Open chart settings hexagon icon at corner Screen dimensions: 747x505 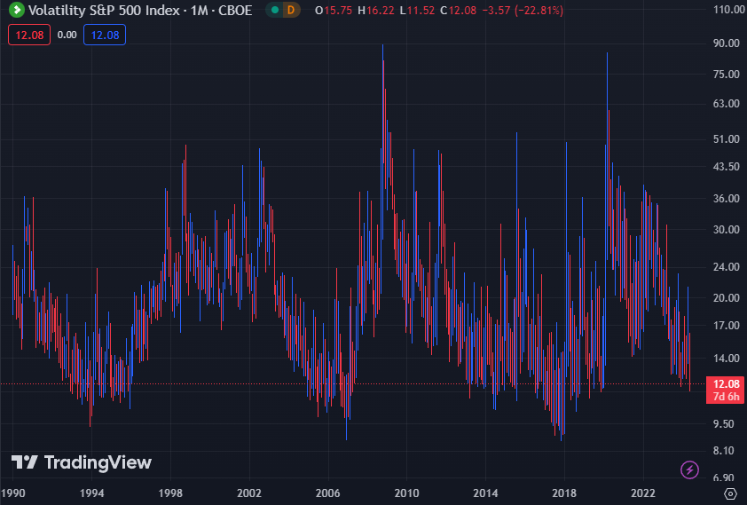tap(730, 494)
